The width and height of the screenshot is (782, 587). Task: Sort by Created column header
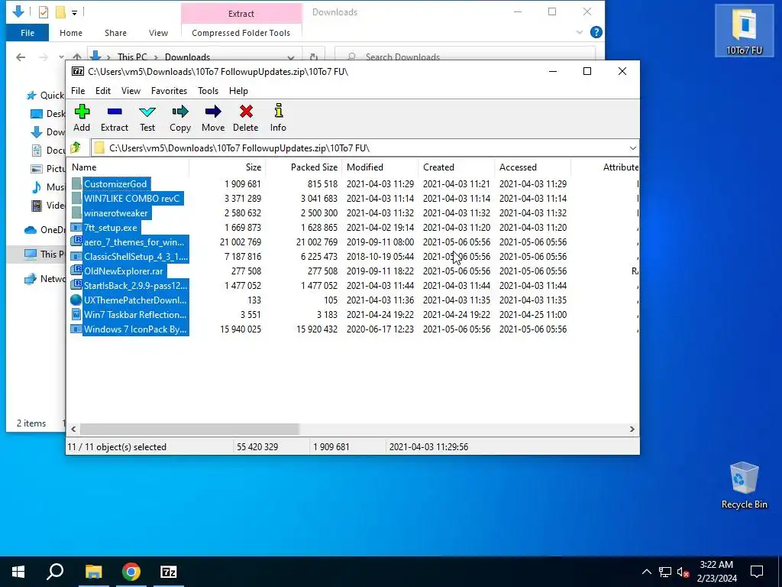(x=457, y=167)
